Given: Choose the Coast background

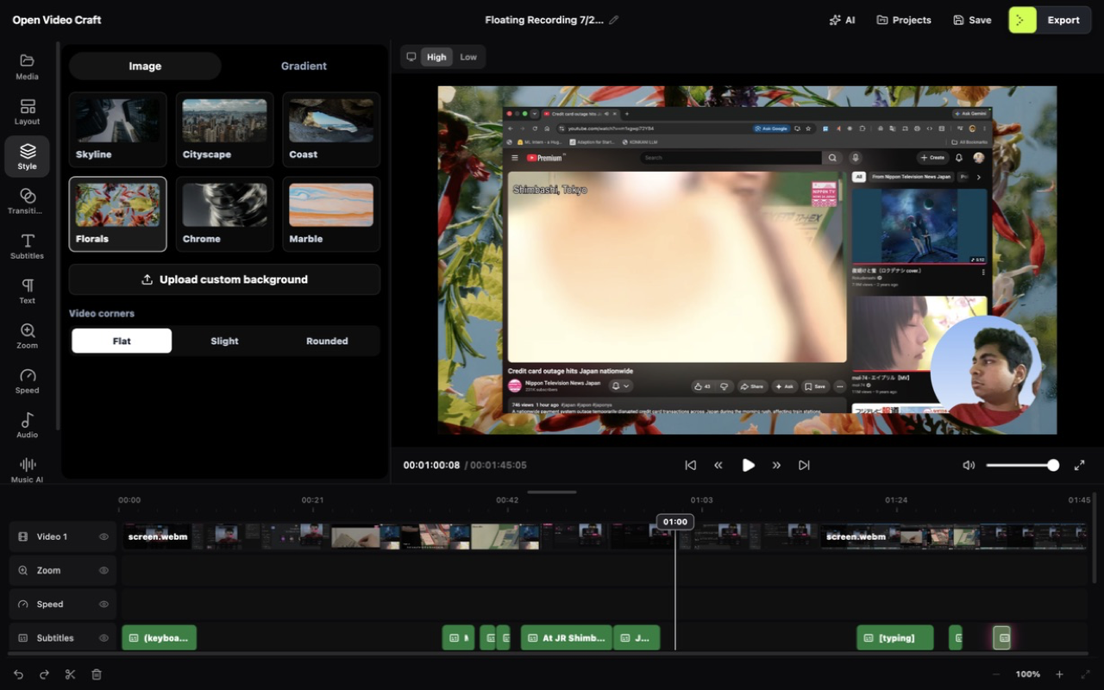Looking at the screenshot, I should [331, 129].
